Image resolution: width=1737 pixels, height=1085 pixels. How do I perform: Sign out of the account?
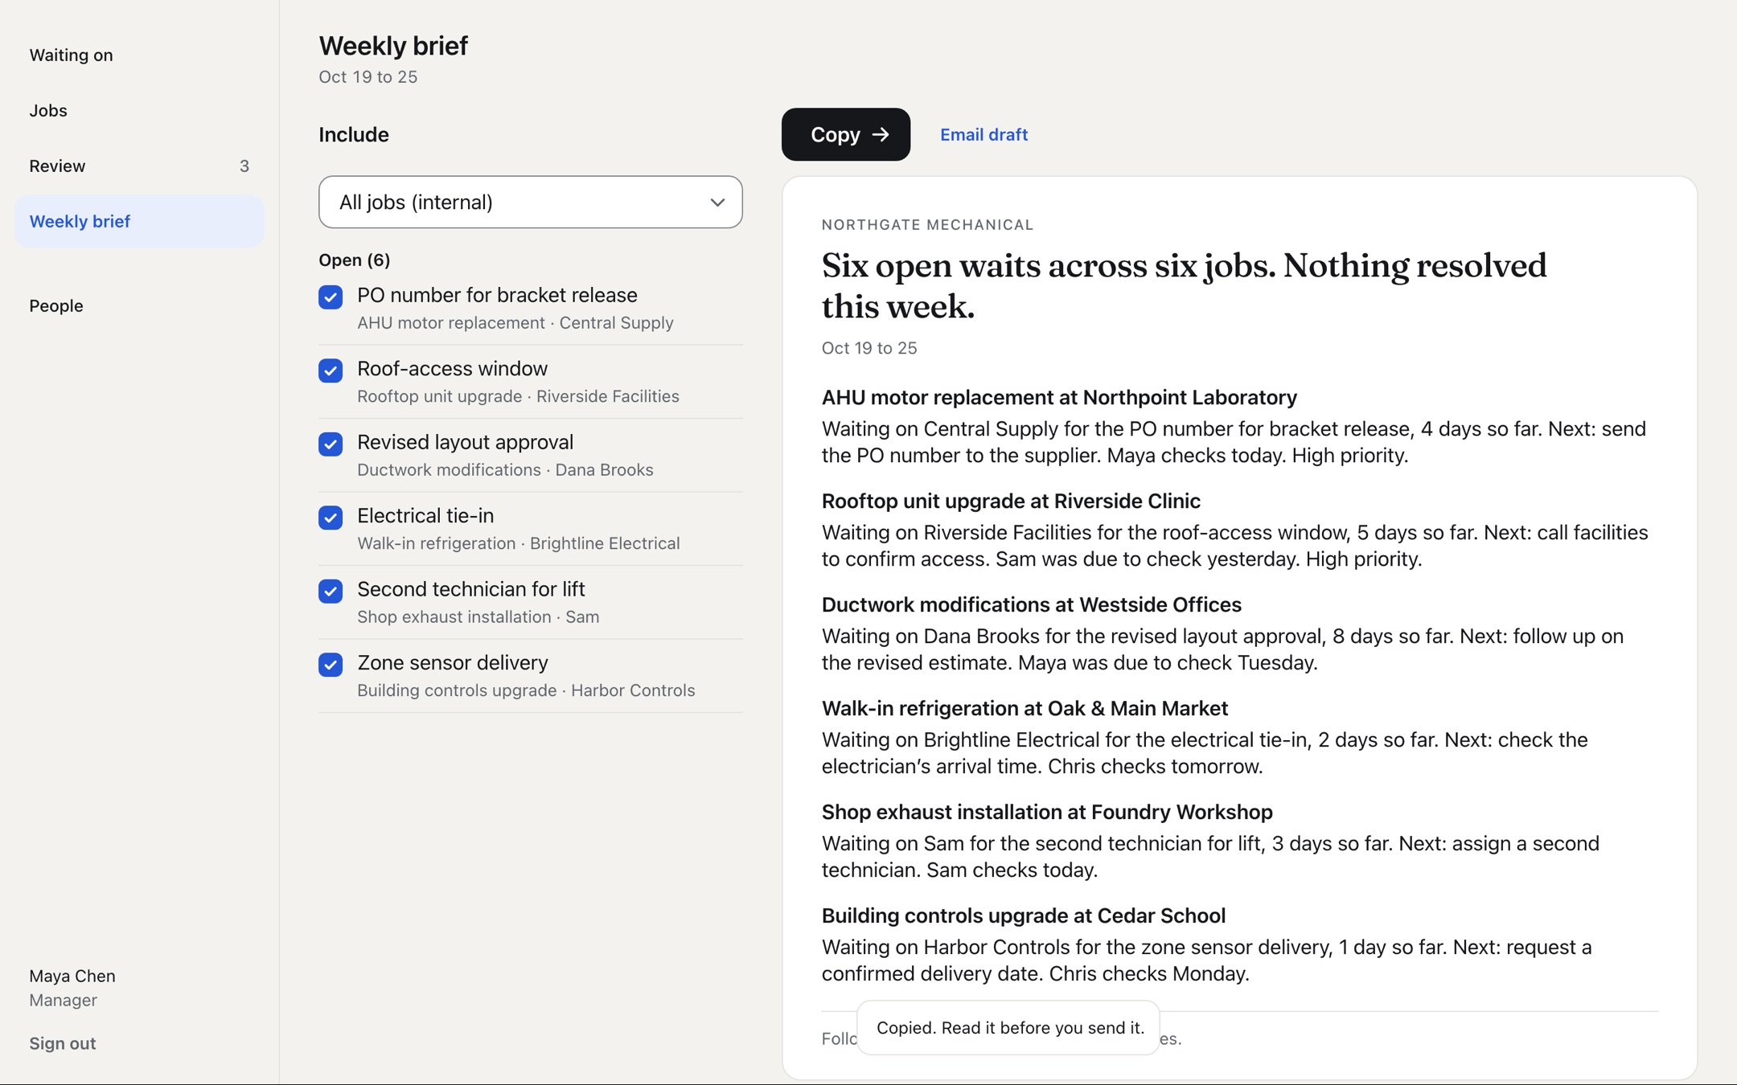click(x=63, y=1043)
